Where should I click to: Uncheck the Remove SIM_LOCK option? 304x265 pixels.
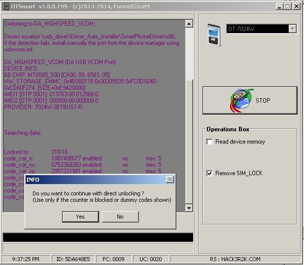(210, 173)
